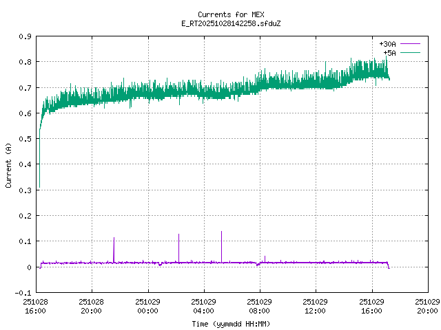Click the 251029 00:00 x-axis tick label
The width and height of the screenshot is (441, 330).
pos(147,306)
